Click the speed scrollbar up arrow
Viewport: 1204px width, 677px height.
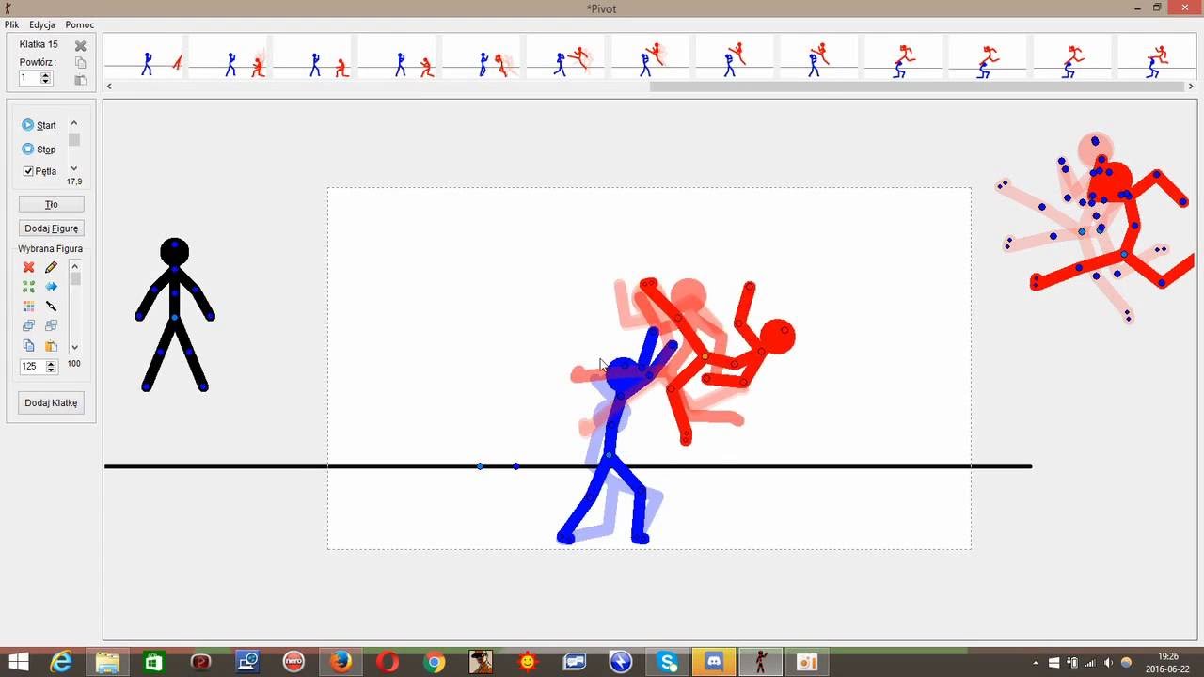(x=74, y=124)
